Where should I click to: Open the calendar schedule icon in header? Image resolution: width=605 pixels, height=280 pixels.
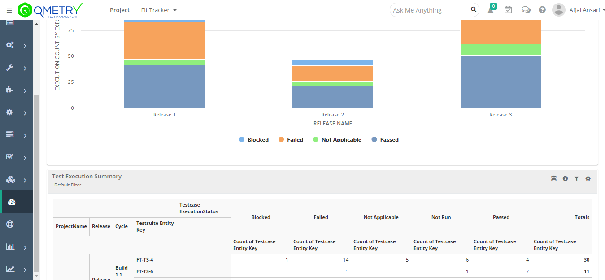pos(508,10)
